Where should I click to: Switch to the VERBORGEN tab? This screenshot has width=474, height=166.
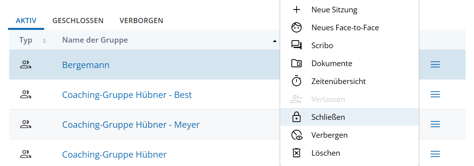(x=141, y=20)
